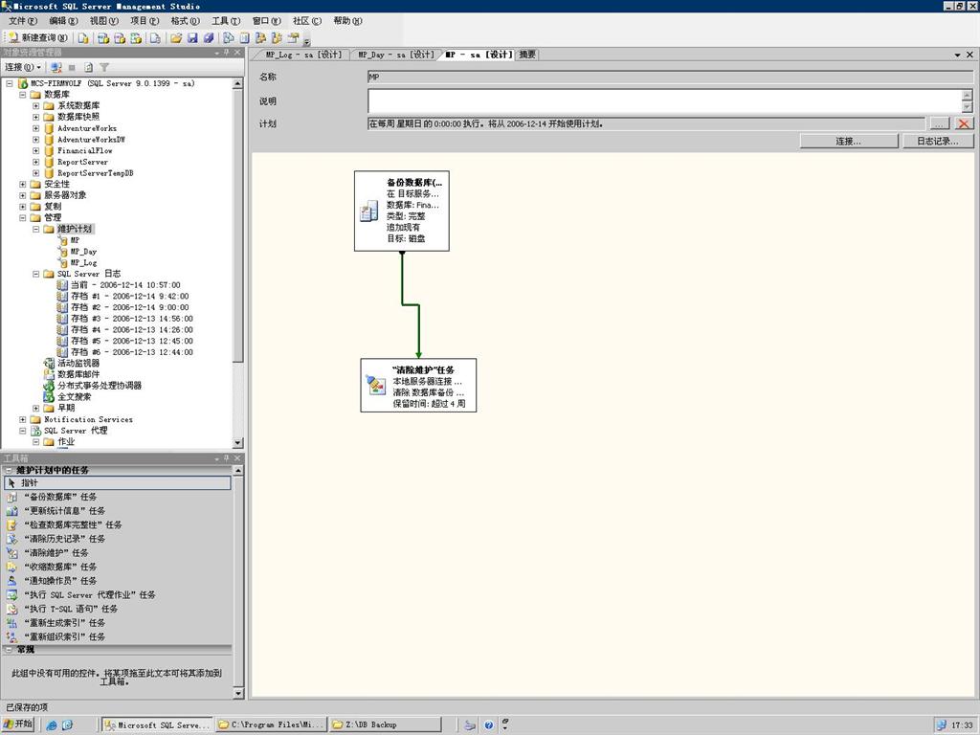Expand the 服务器对象 folder
The image size is (980, 735).
[x=23, y=195]
